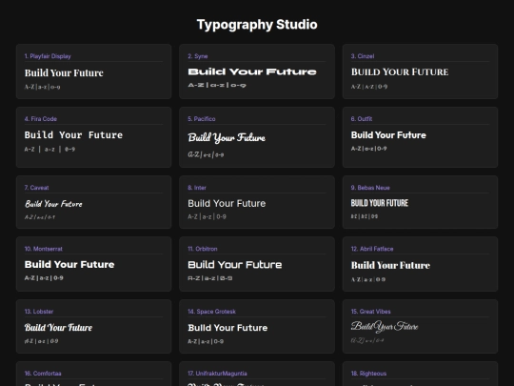Image resolution: width=514 pixels, height=386 pixels.
Task: Click the Cinzel character set line
Action: (x=369, y=87)
